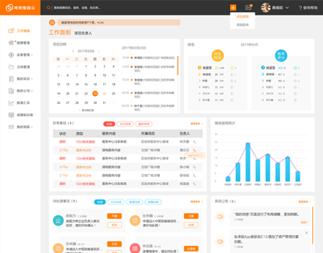Select the blue 全部 filter pill in 待处理事项
Screen dimensions: 323x253
tap(100, 202)
